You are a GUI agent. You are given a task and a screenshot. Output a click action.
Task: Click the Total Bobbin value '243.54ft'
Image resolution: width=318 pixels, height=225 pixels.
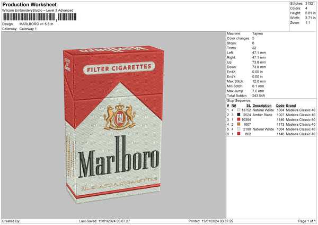(x=259, y=96)
